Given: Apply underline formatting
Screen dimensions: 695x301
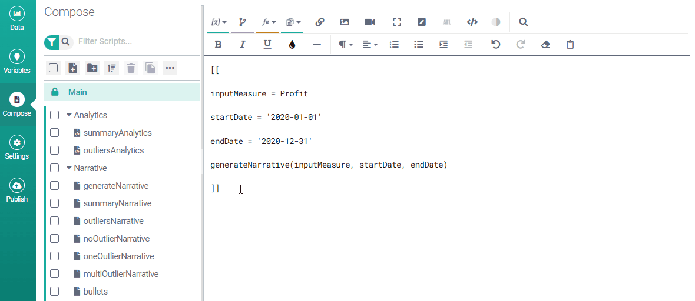Looking at the screenshot, I should click(x=267, y=45).
